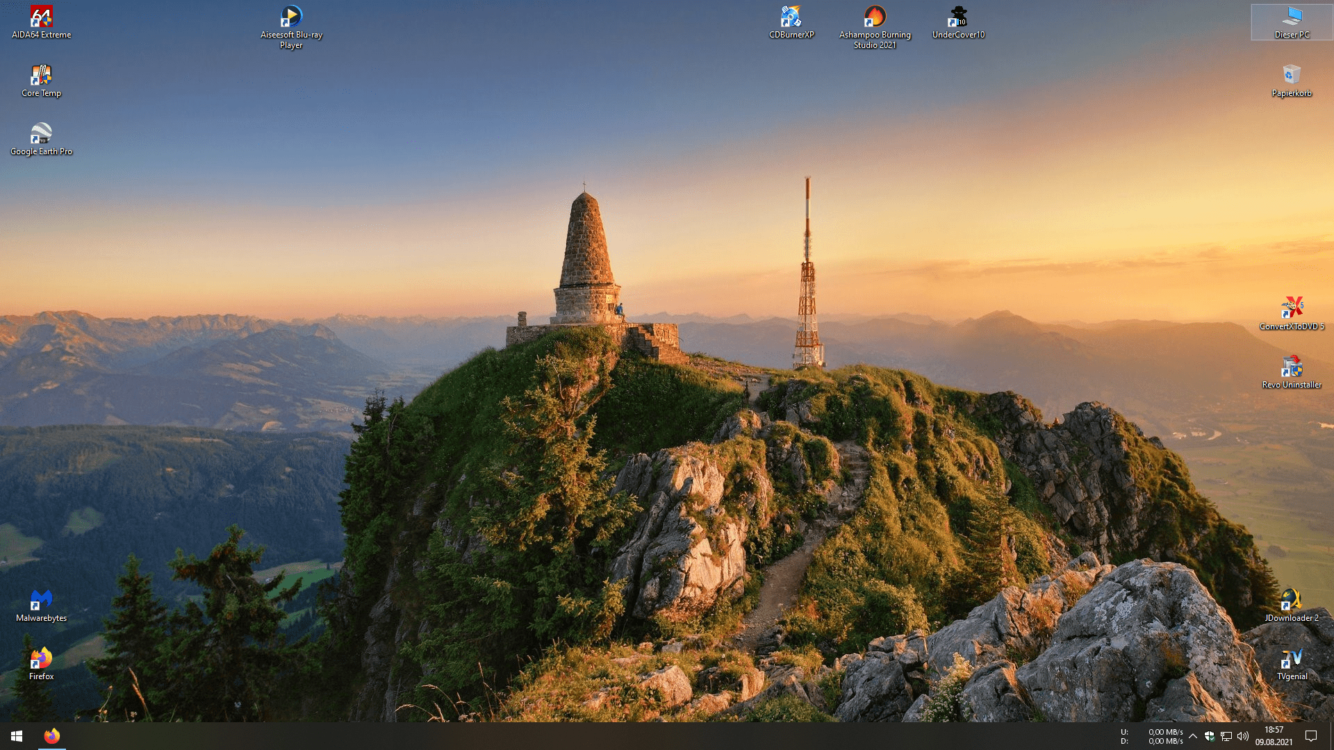This screenshot has height=750, width=1334.
Task: Click the UnderCover10 shortcut icon
Action: [958, 17]
